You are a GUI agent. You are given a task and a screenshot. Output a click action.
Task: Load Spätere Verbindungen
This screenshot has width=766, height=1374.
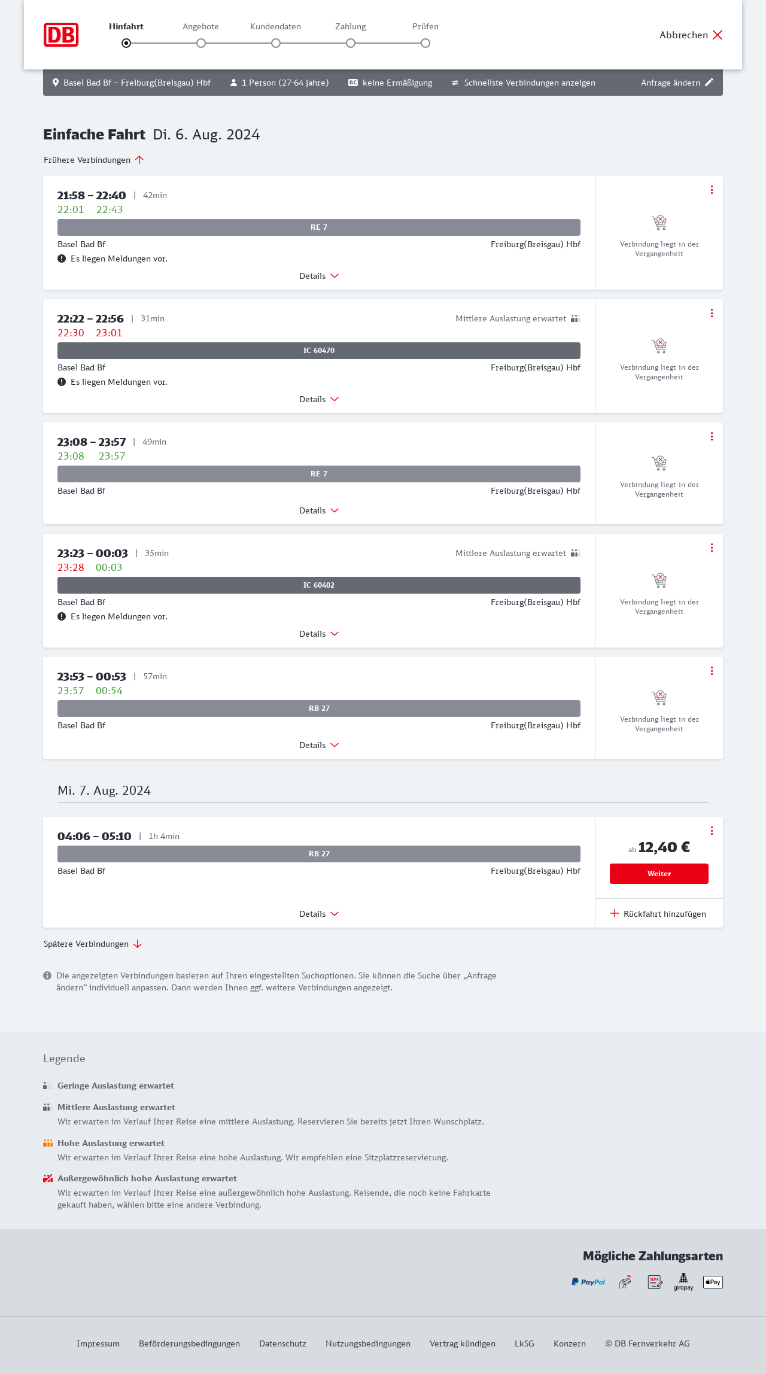click(x=93, y=944)
